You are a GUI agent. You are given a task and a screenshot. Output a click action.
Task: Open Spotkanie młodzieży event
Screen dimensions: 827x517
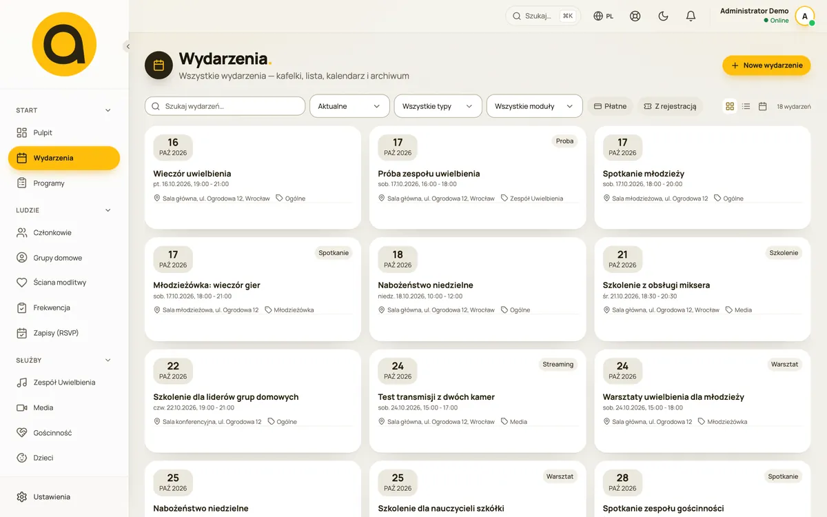click(702, 177)
